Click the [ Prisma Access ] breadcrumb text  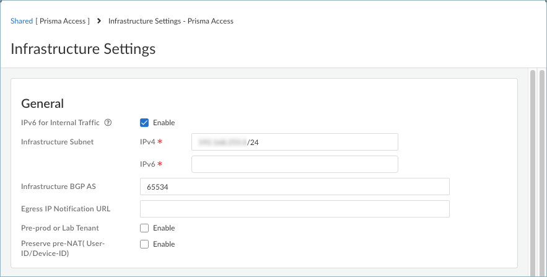click(63, 21)
